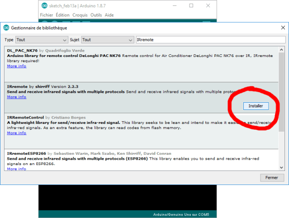Click the Arduino logo in the main title bar
Viewport: 289px width, 218px height.
(x=44, y=5)
